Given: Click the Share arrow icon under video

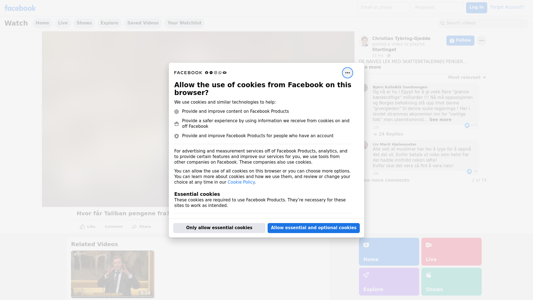Looking at the screenshot, I should (134, 227).
